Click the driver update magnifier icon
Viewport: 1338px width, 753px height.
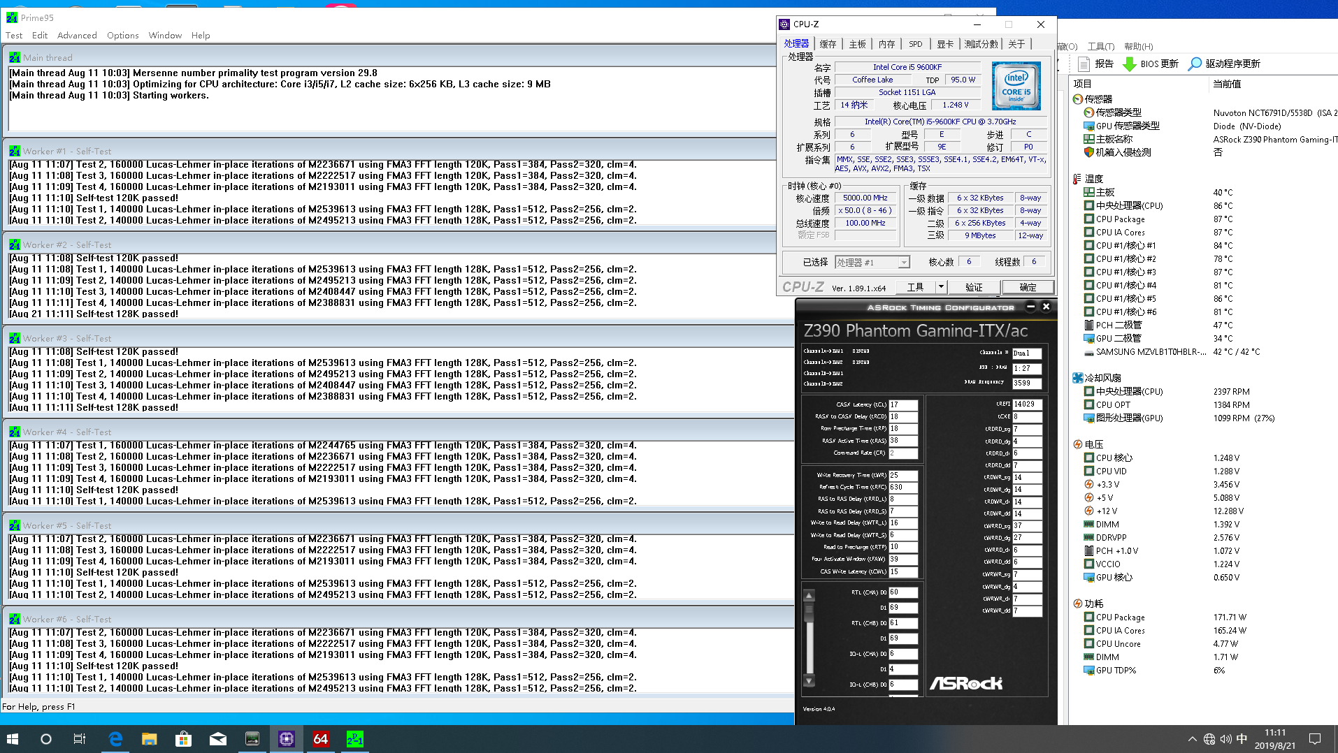click(1195, 64)
